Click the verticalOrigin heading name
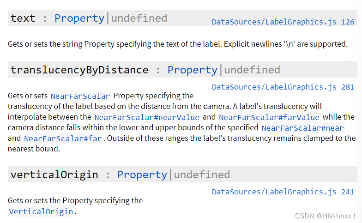 pyautogui.click(x=54, y=175)
